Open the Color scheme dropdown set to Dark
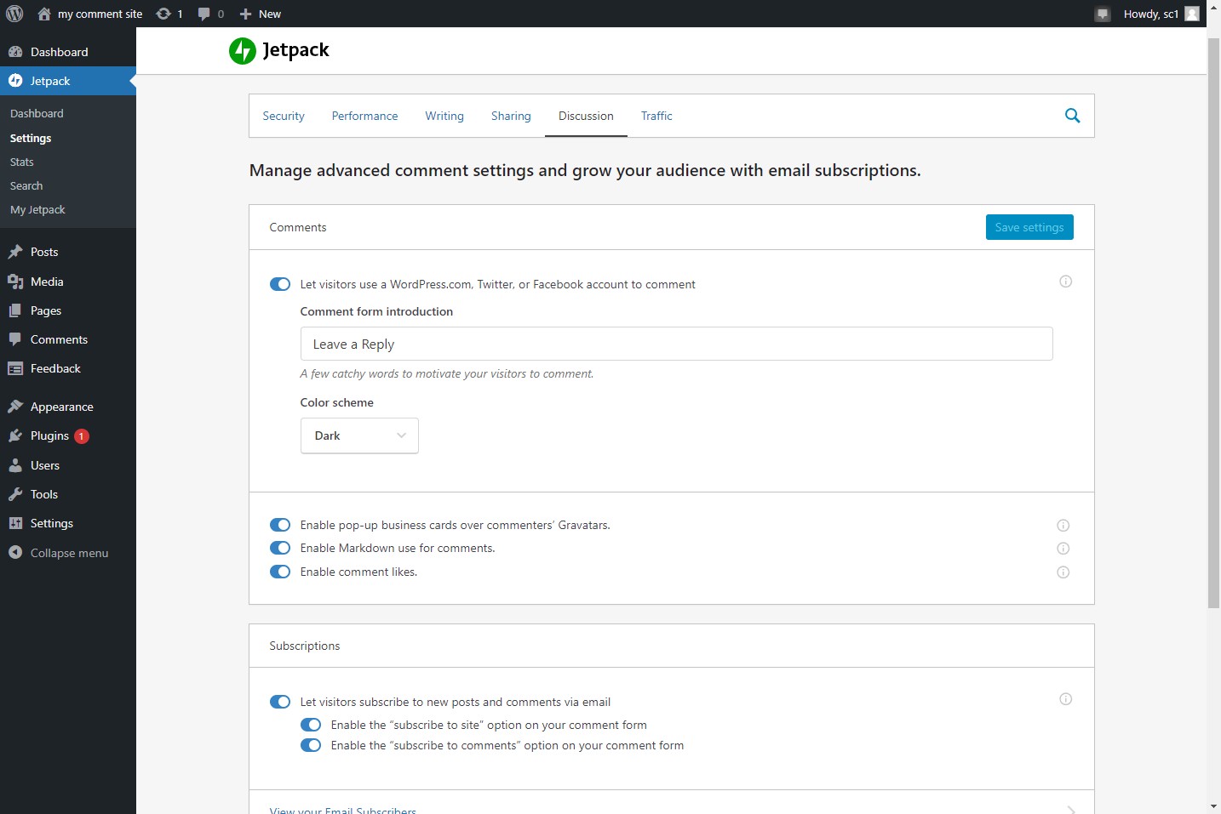The width and height of the screenshot is (1221, 814). click(359, 435)
